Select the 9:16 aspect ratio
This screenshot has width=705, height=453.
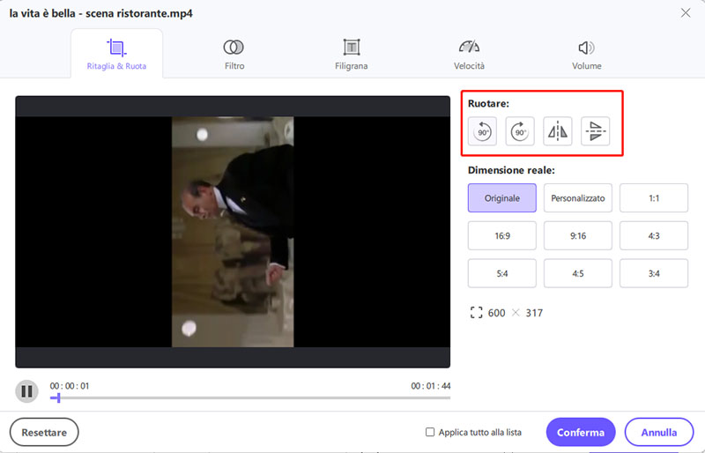click(x=578, y=235)
